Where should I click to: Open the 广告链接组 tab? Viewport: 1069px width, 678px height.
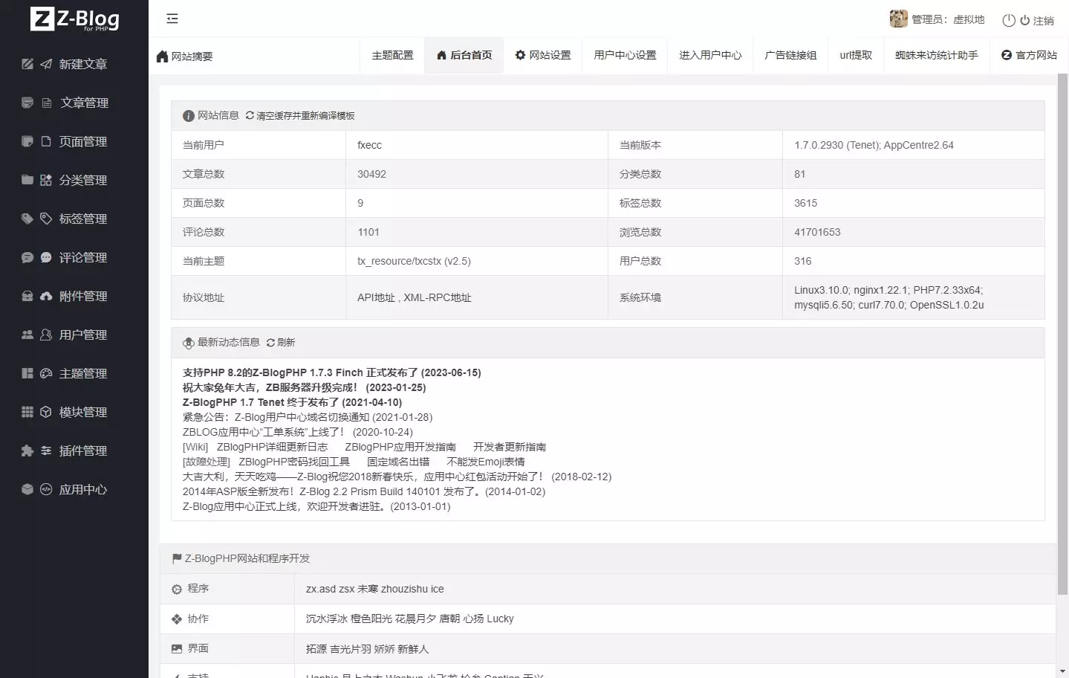click(x=790, y=55)
